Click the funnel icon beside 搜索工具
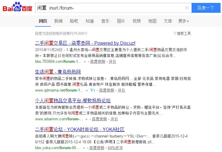Screen dimensions: 222x152 click(175, 33)
